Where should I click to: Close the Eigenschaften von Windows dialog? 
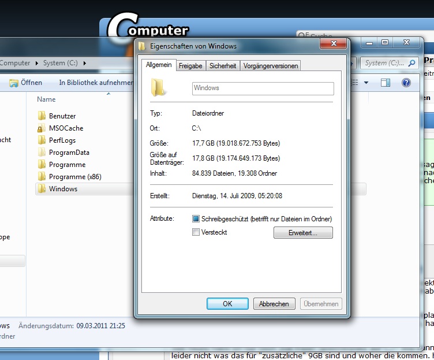click(x=333, y=43)
